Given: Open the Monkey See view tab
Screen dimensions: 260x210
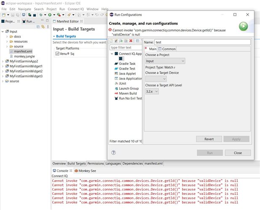Looking at the screenshot, I should click(x=85, y=171).
